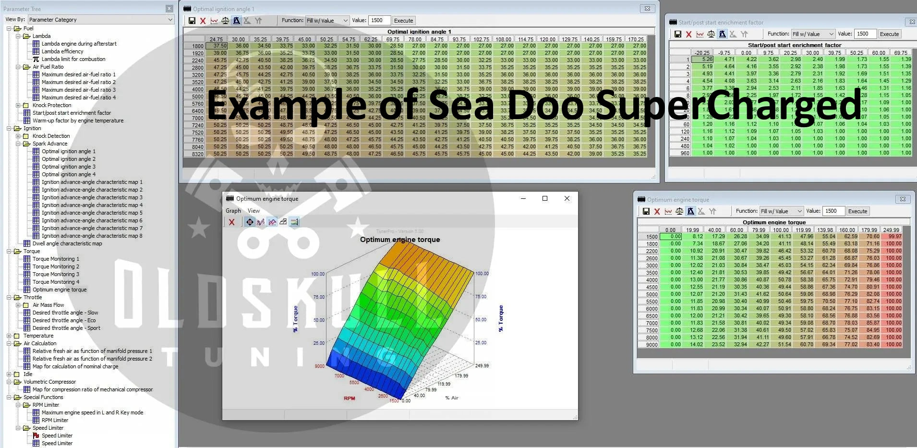Select Torque Monitoring 3 in tree
The height and width of the screenshot is (448, 917).
pos(56,274)
